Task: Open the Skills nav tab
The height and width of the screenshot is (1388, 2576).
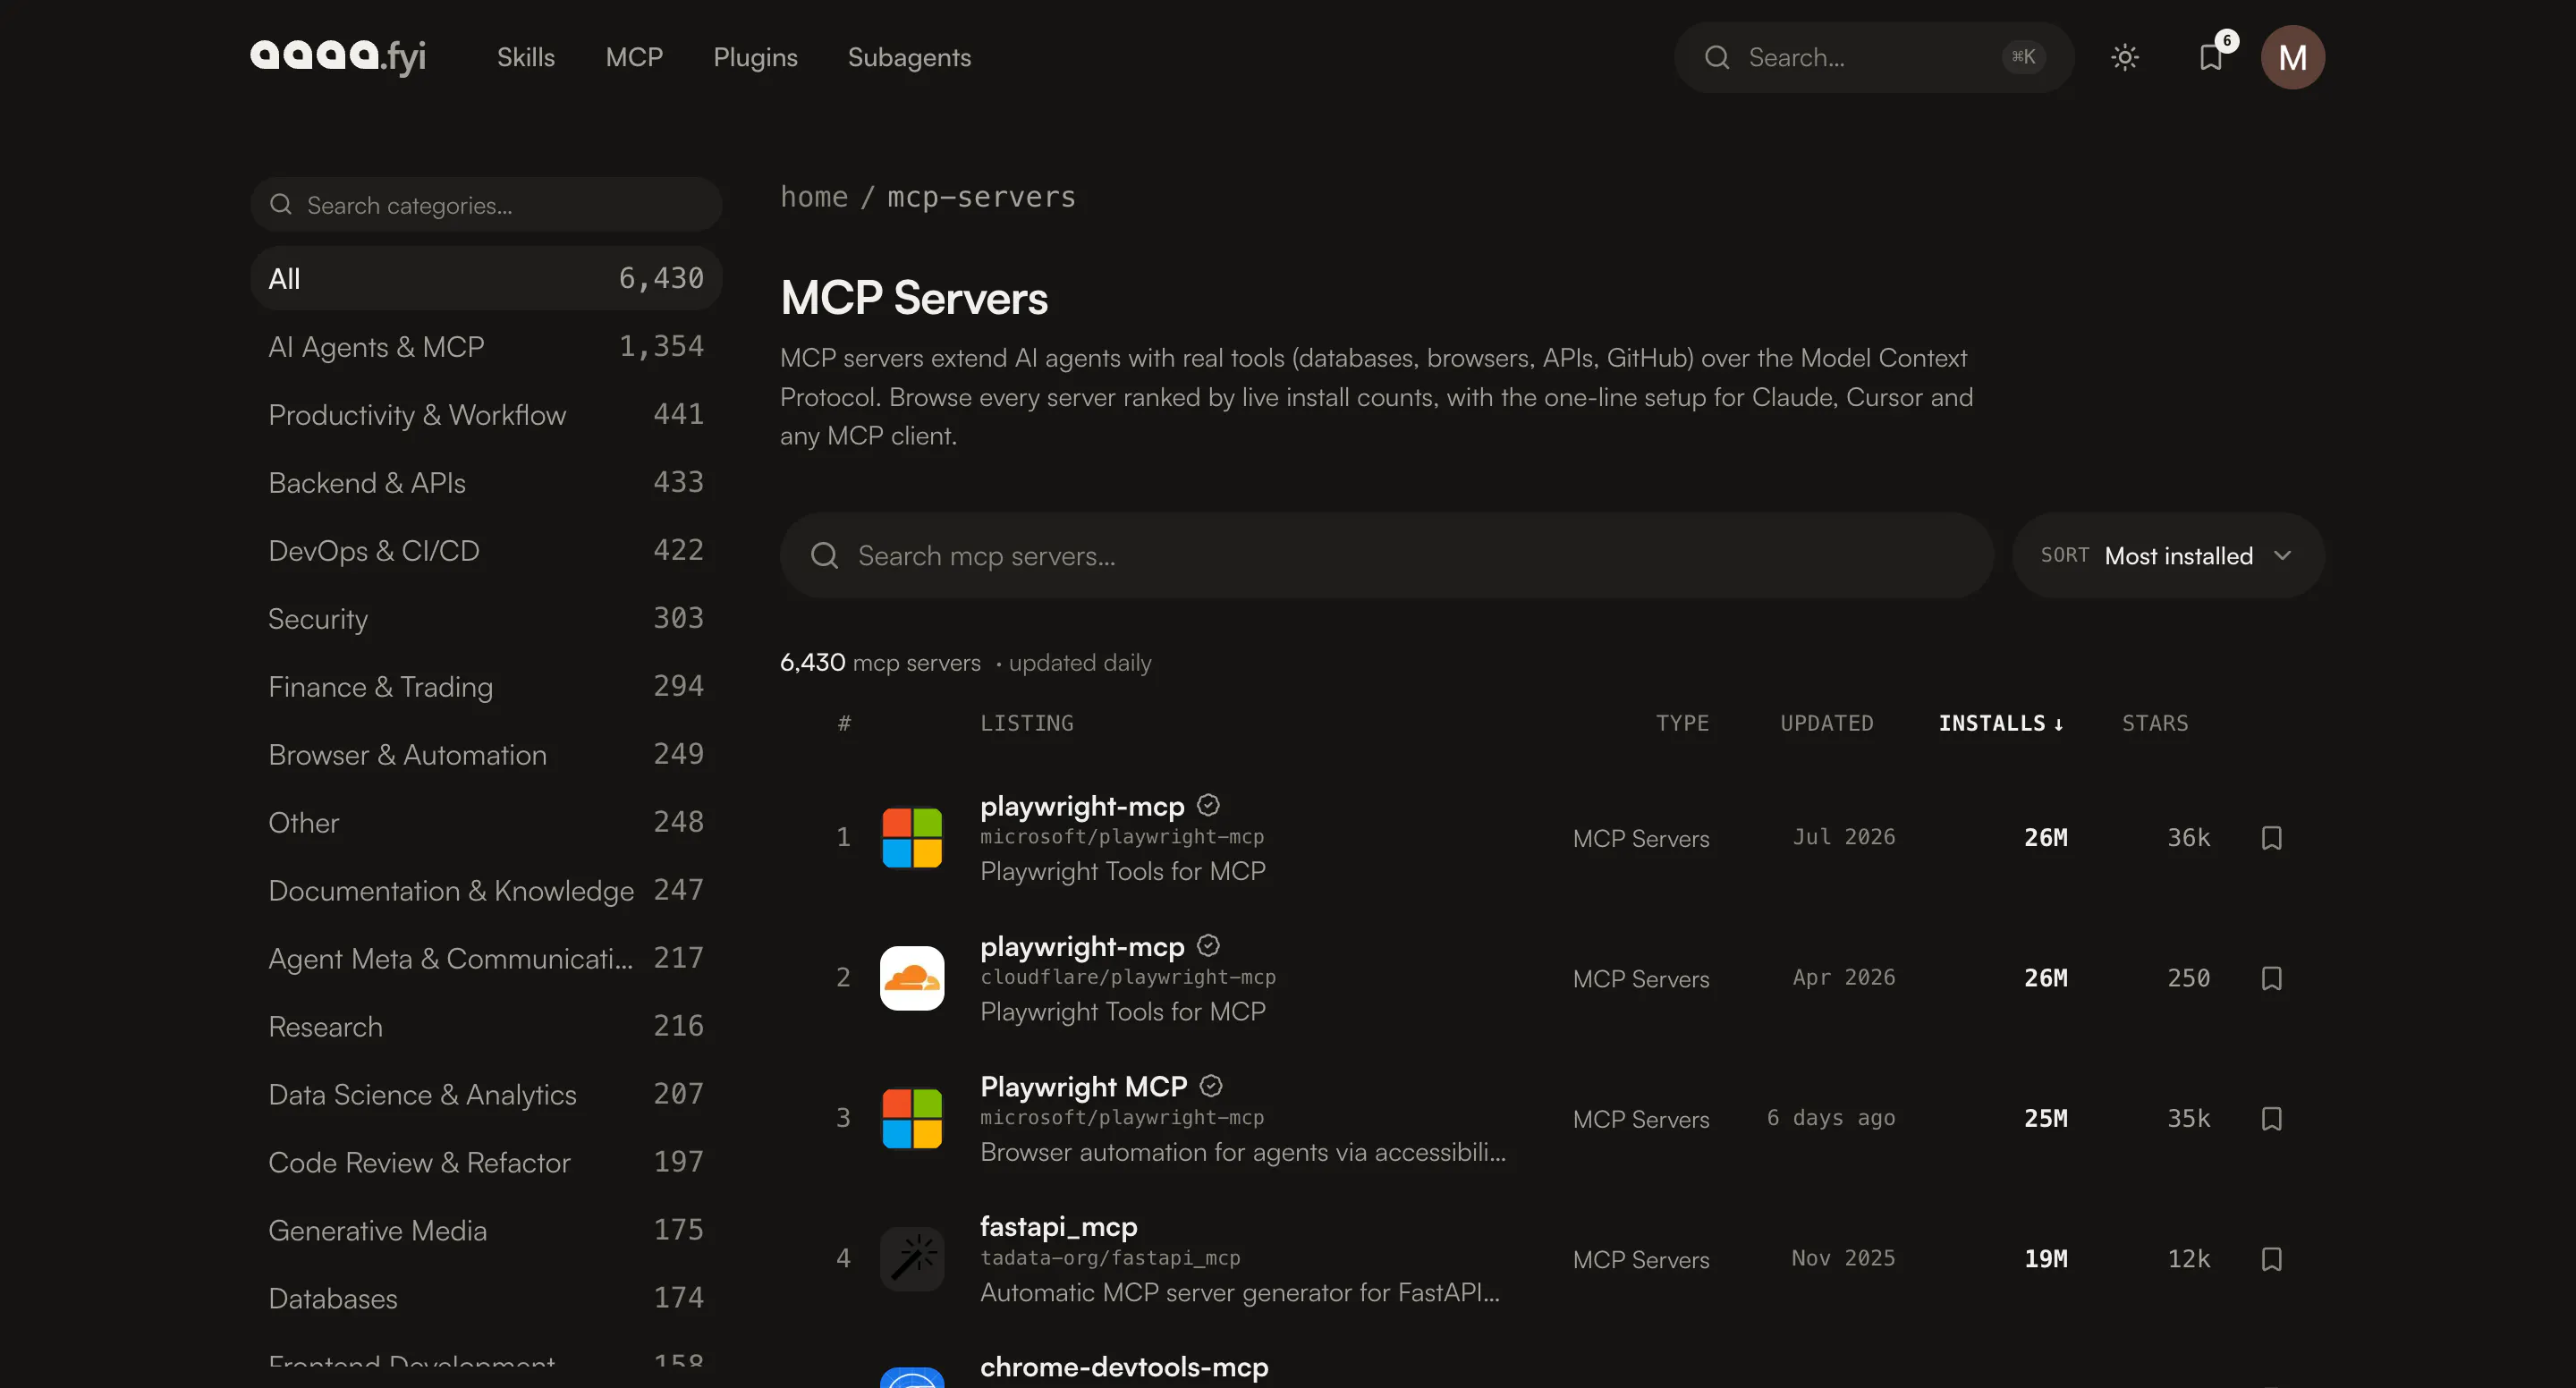Action: [526, 57]
